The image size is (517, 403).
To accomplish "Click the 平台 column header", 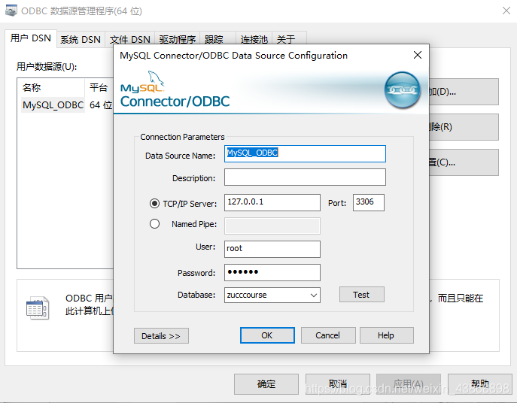I will [x=99, y=88].
